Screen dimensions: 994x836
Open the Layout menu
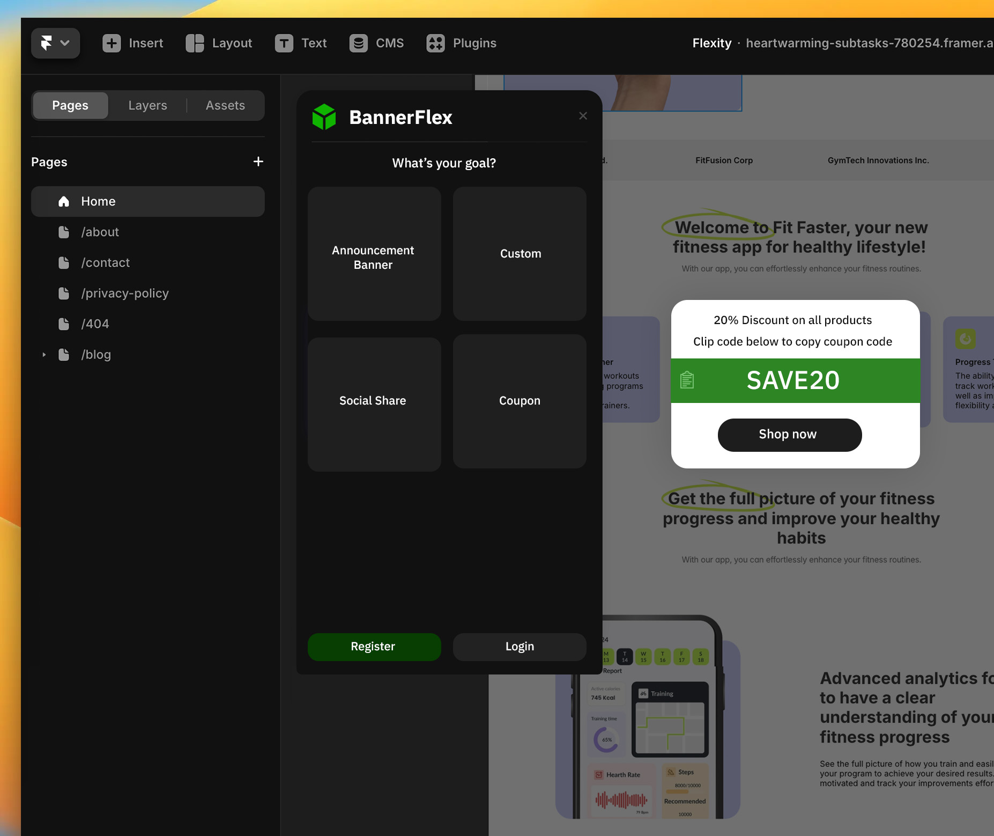(219, 43)
